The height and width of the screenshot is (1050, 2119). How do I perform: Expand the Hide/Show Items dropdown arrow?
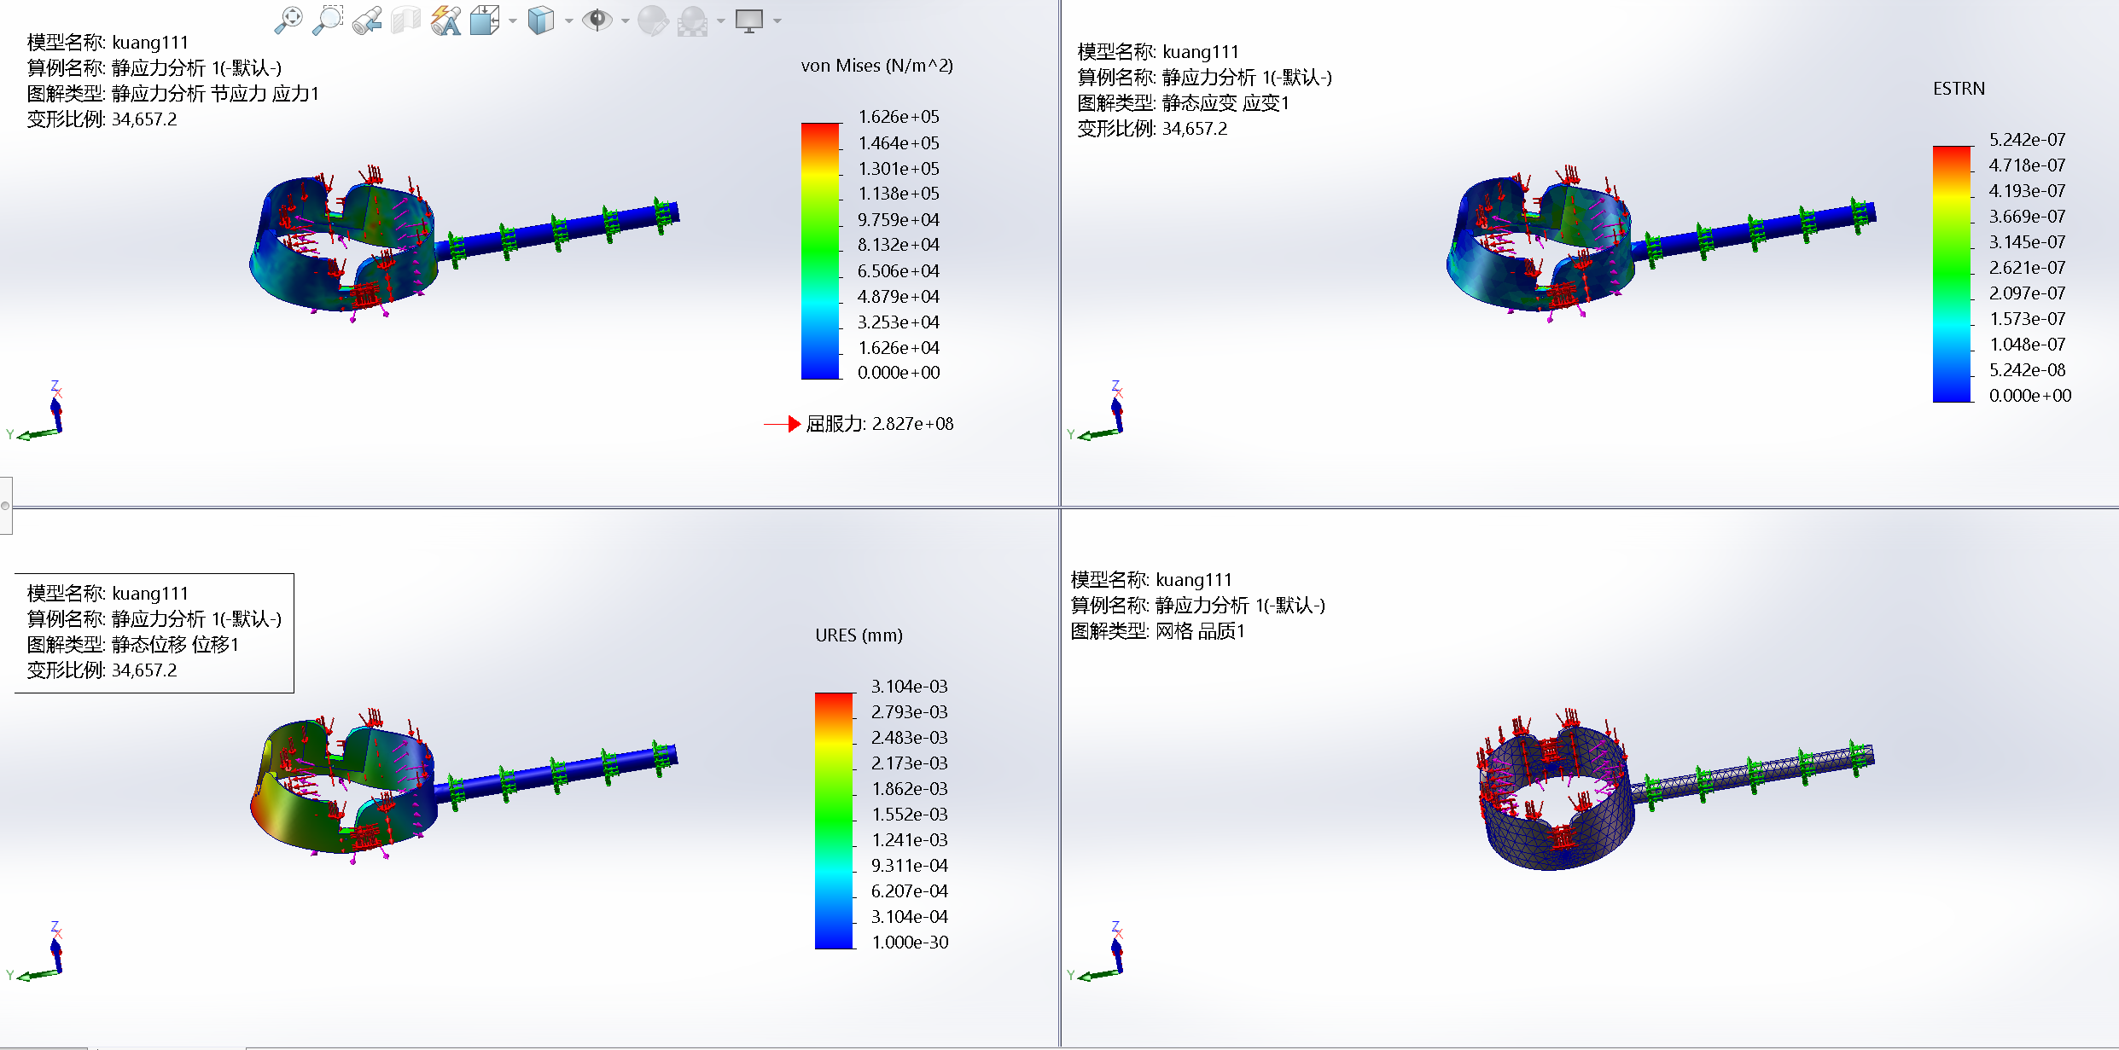click(x=626, y=21)
